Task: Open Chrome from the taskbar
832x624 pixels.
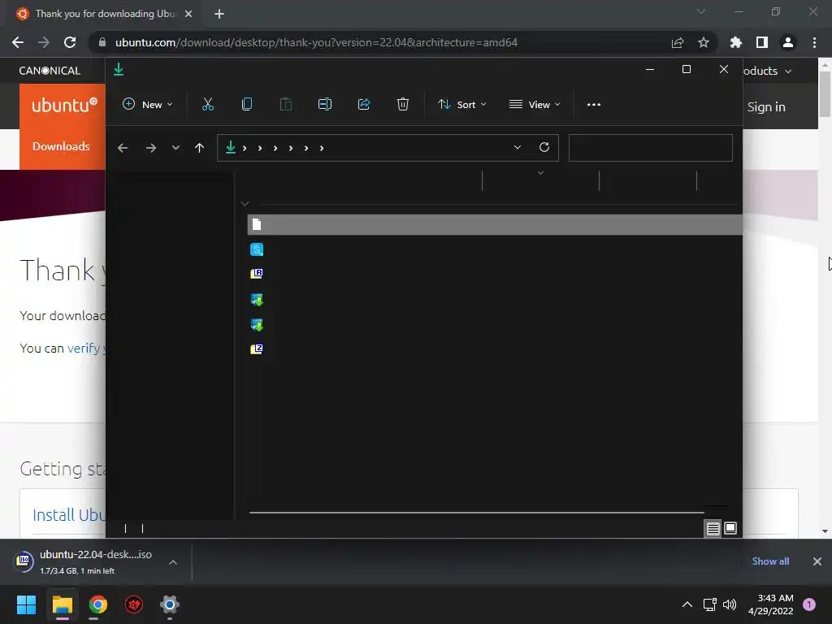Action: point(98,604)
